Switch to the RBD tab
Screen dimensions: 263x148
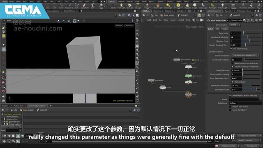point(217,29)
